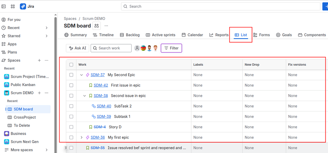Viewport: 328px width, 153px height.
Task: Open the SDM-40 issue link
Action: click(104, 106)
